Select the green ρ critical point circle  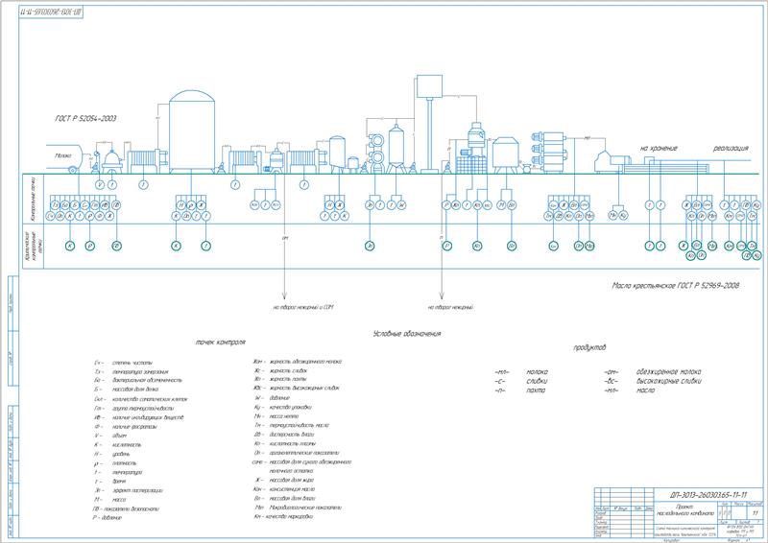[x=89, y=246]
